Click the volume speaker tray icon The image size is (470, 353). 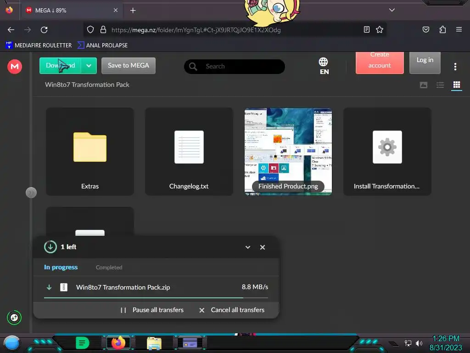pyautogui.click(x=419, y=343)
